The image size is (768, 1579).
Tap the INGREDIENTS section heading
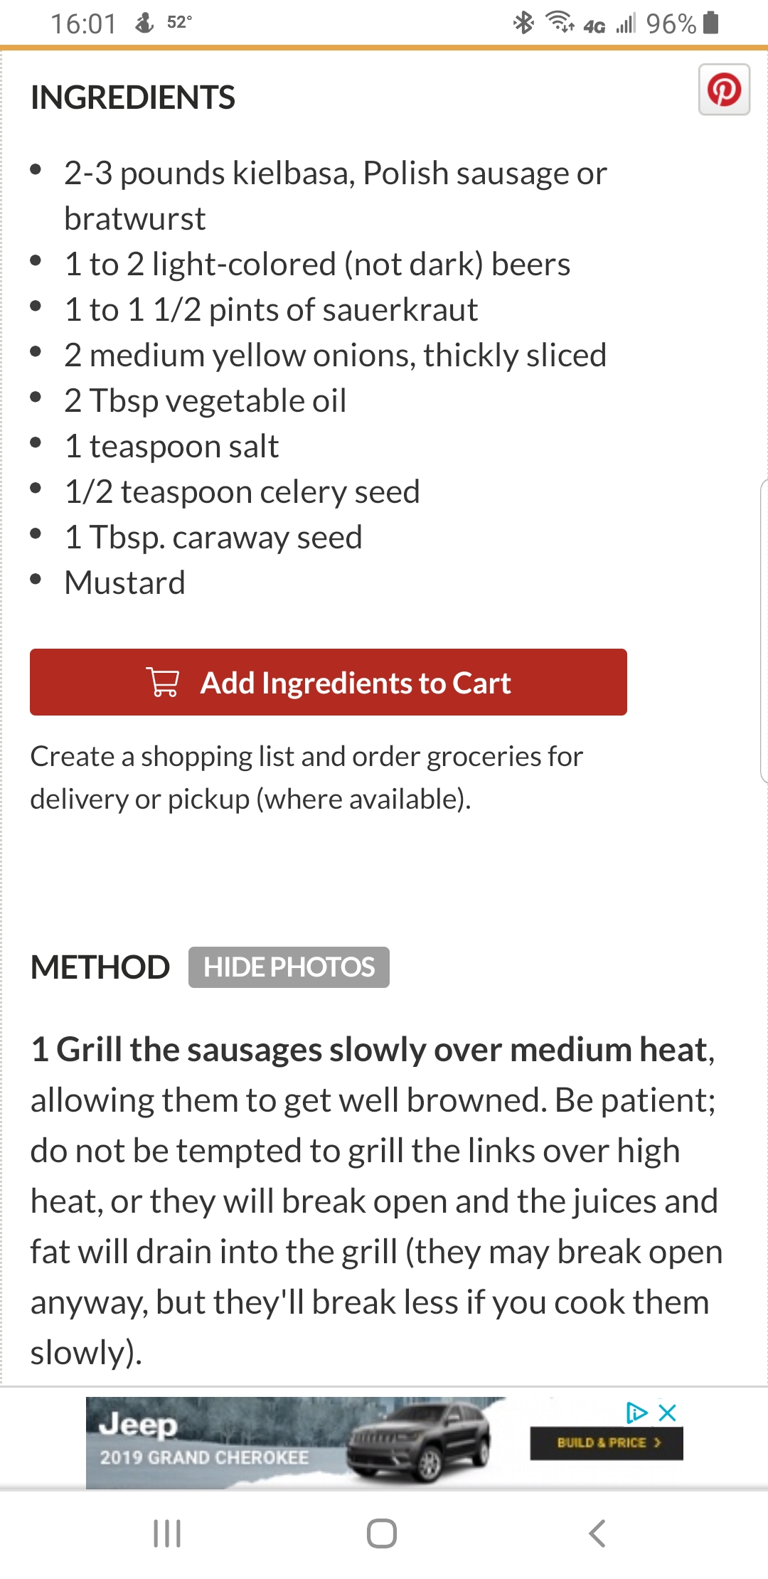coord(133,97)
